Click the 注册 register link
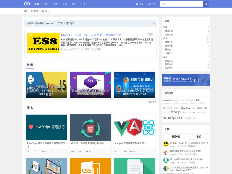 (x=152, y=4)
